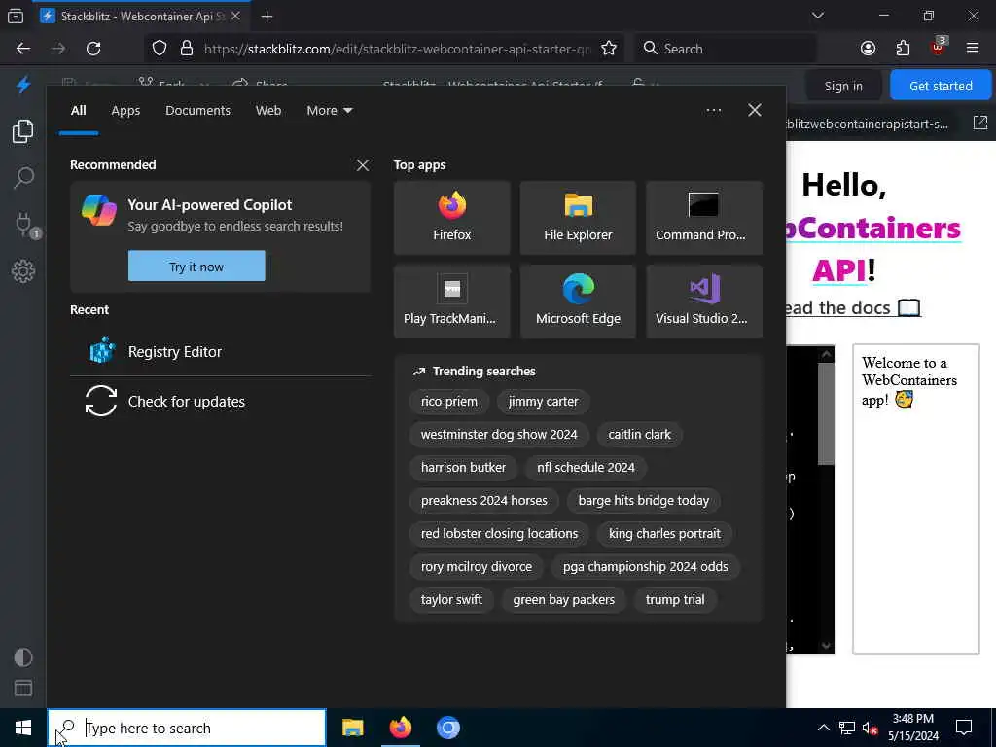Image resolution: width=996 pixels, height=747 pixels.
Task: Open muted volume tray icon
Action: tap(870, 728)
